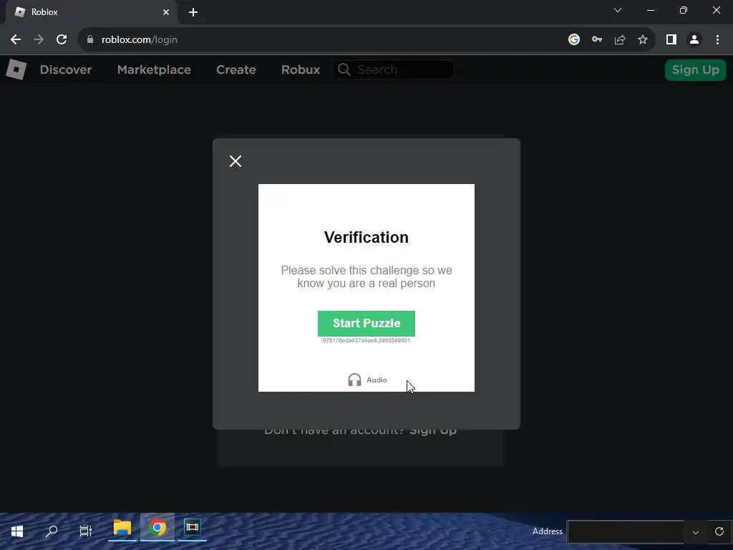Click the Google icon in address bar
Image resolution: width=733 pixels, height=550 pixels.
tap(574, 40)
